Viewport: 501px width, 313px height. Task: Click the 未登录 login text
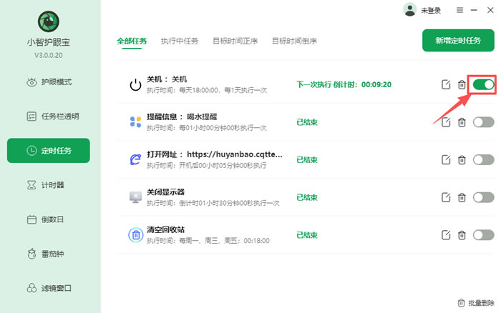[431, 11]
